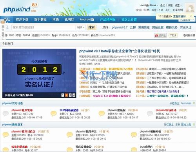Open the 社区云计算 nav tab
The image size is (196, 152).
point(129,20)
